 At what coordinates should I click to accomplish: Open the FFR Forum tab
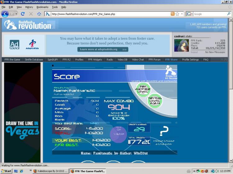[154, 59]
